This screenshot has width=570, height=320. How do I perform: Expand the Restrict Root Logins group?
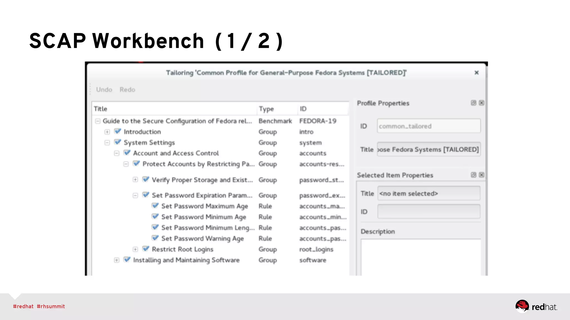coord(135,249)
